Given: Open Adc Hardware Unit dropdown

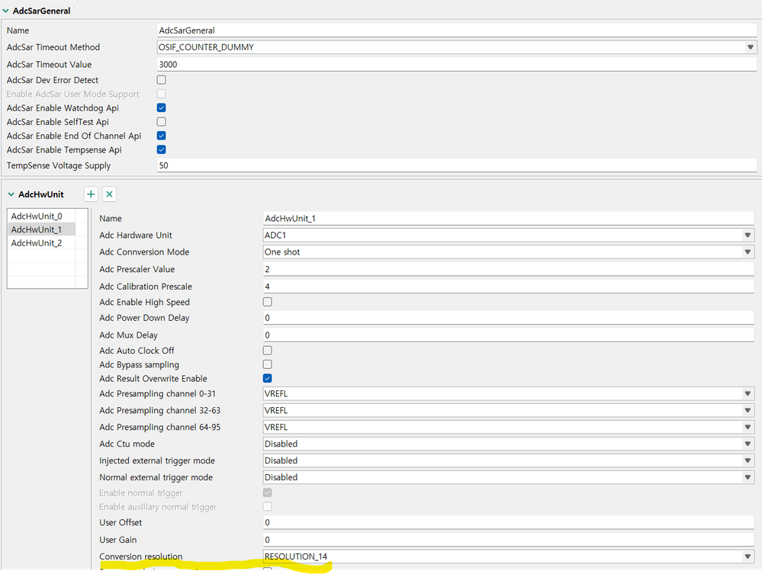Looking at the screenshot, I should point(748,235).
